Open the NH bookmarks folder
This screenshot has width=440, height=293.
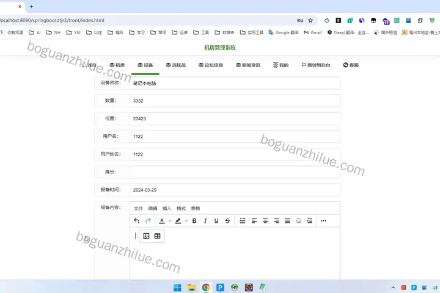pyautogui.click(x=53, y=32)
